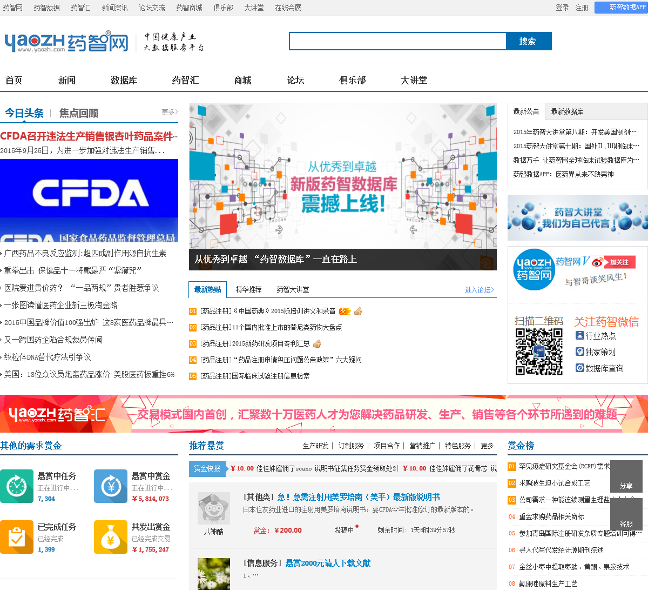Click the flower avatar of 信息服务 post

(213, 574)
